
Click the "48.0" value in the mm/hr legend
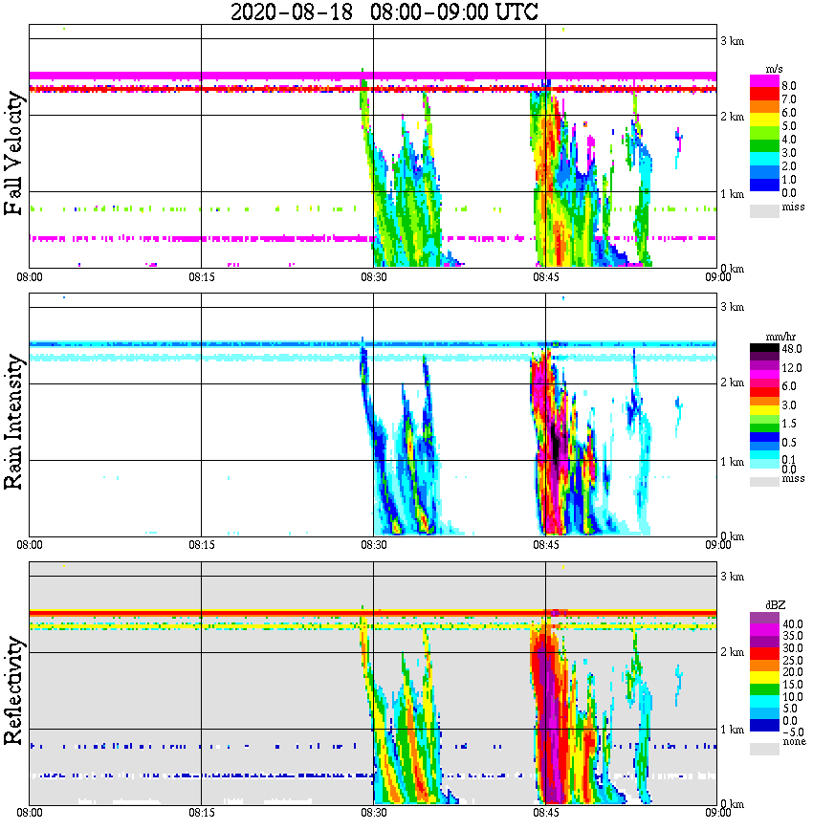[792, 349]
